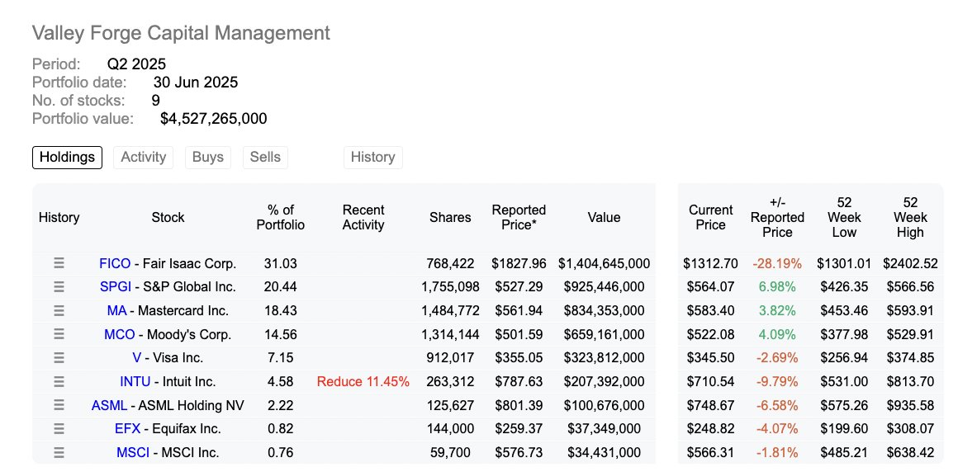Switch to the Activity tab
Image resolution: width=958 pixels, height=472 pixels.
click(144, 157)
